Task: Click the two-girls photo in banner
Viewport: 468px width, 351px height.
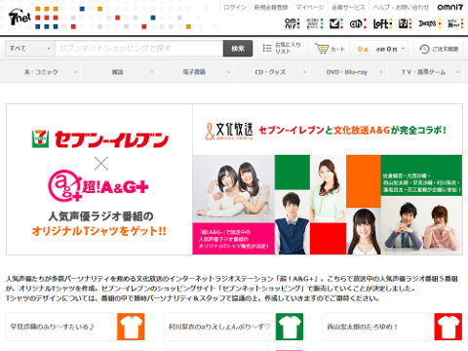Action: [x=234, y=188]
